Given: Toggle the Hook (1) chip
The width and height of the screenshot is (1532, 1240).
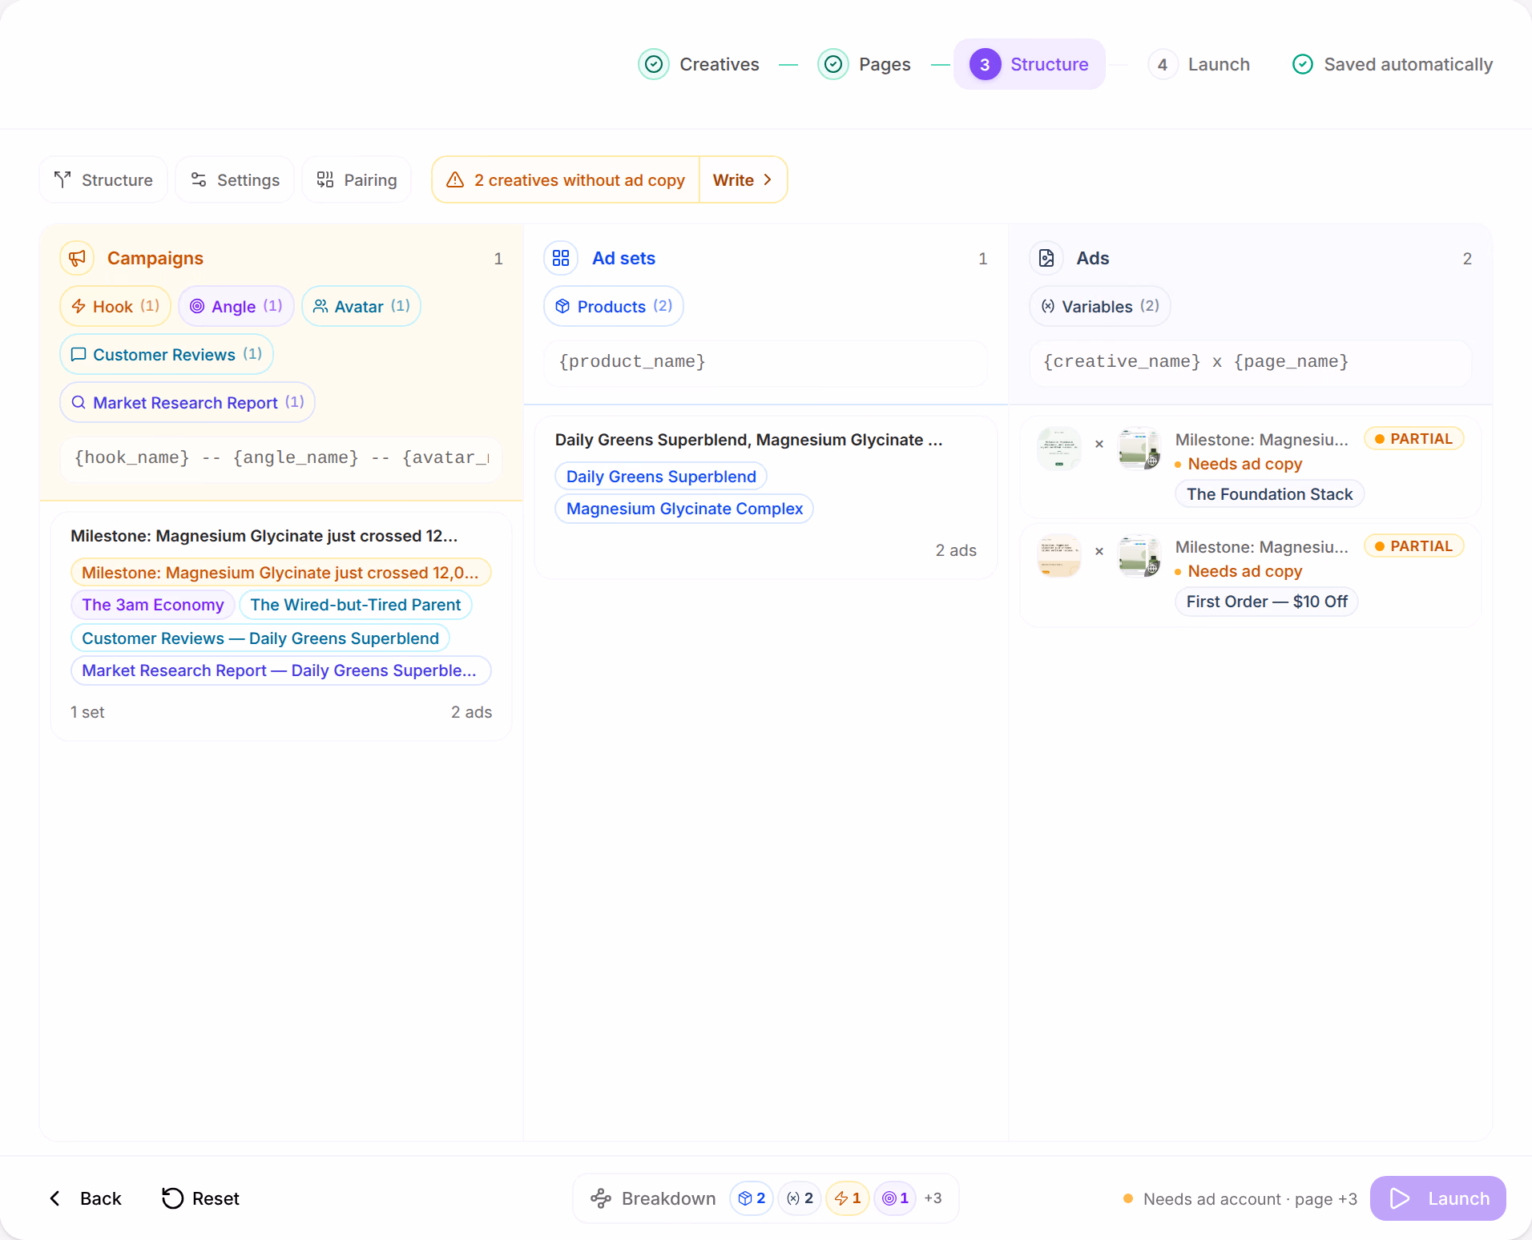Looking at the screenshot, I should tap(115, 306).
